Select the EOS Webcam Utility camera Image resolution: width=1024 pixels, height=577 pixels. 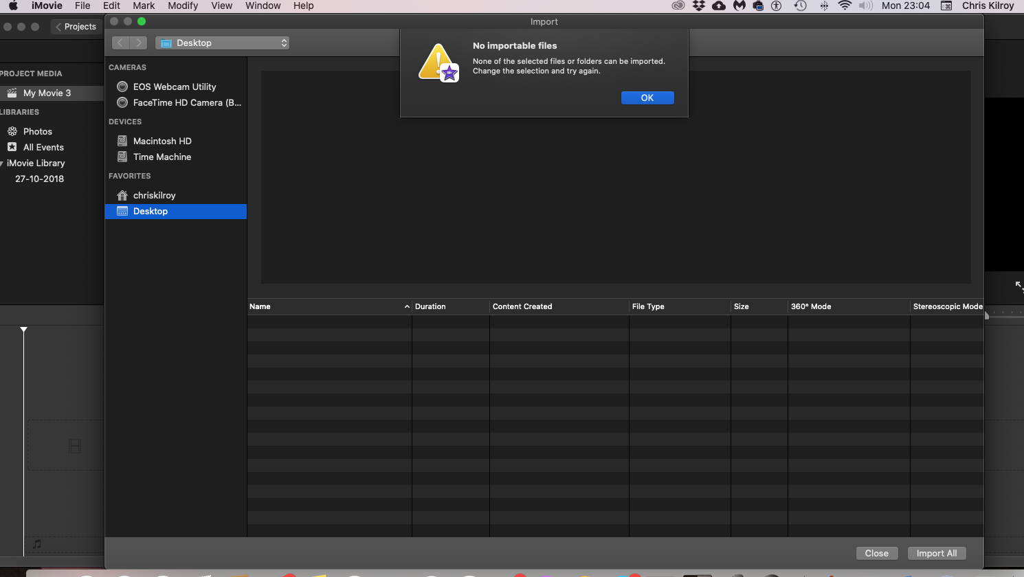176,87
